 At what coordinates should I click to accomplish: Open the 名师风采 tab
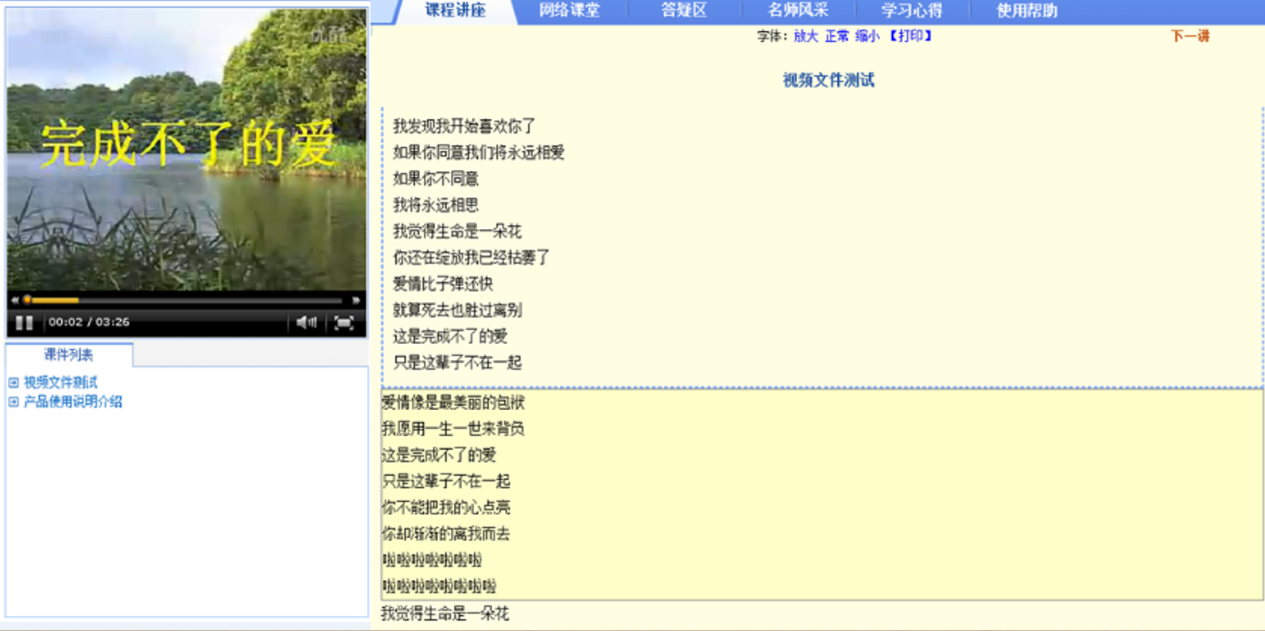(x=797, y=11)
